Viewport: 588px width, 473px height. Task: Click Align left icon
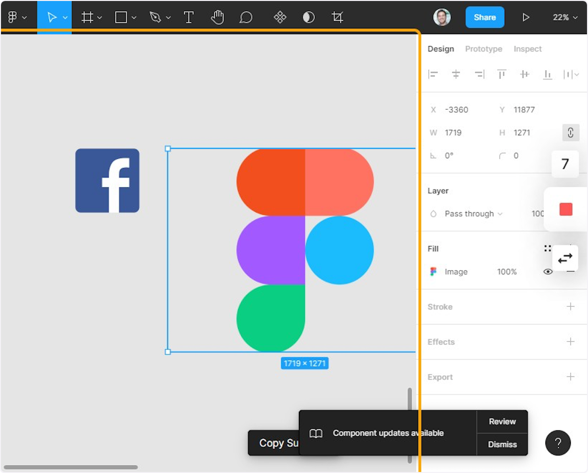pyautogui.click(x=433, y=75)
